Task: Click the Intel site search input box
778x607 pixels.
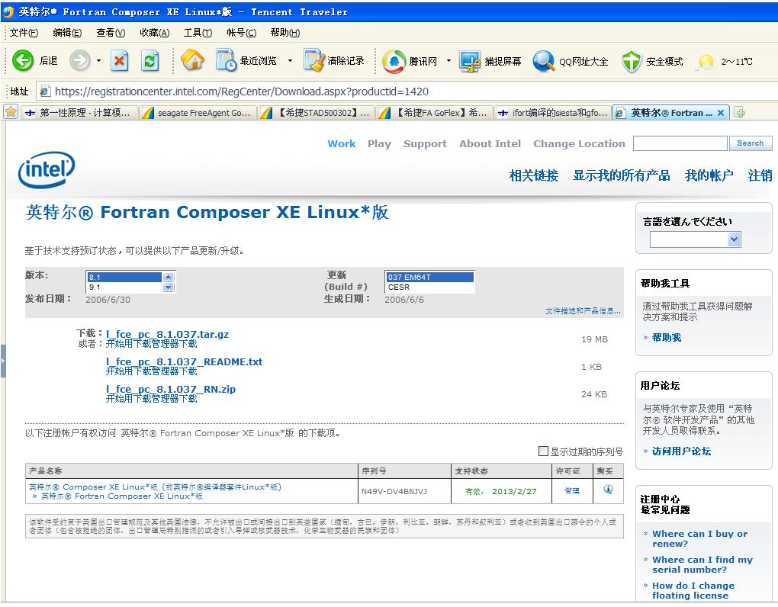Action: pos(680,143)
